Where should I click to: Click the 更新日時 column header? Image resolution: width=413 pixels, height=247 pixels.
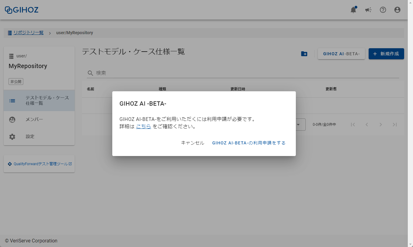point(238,89)
